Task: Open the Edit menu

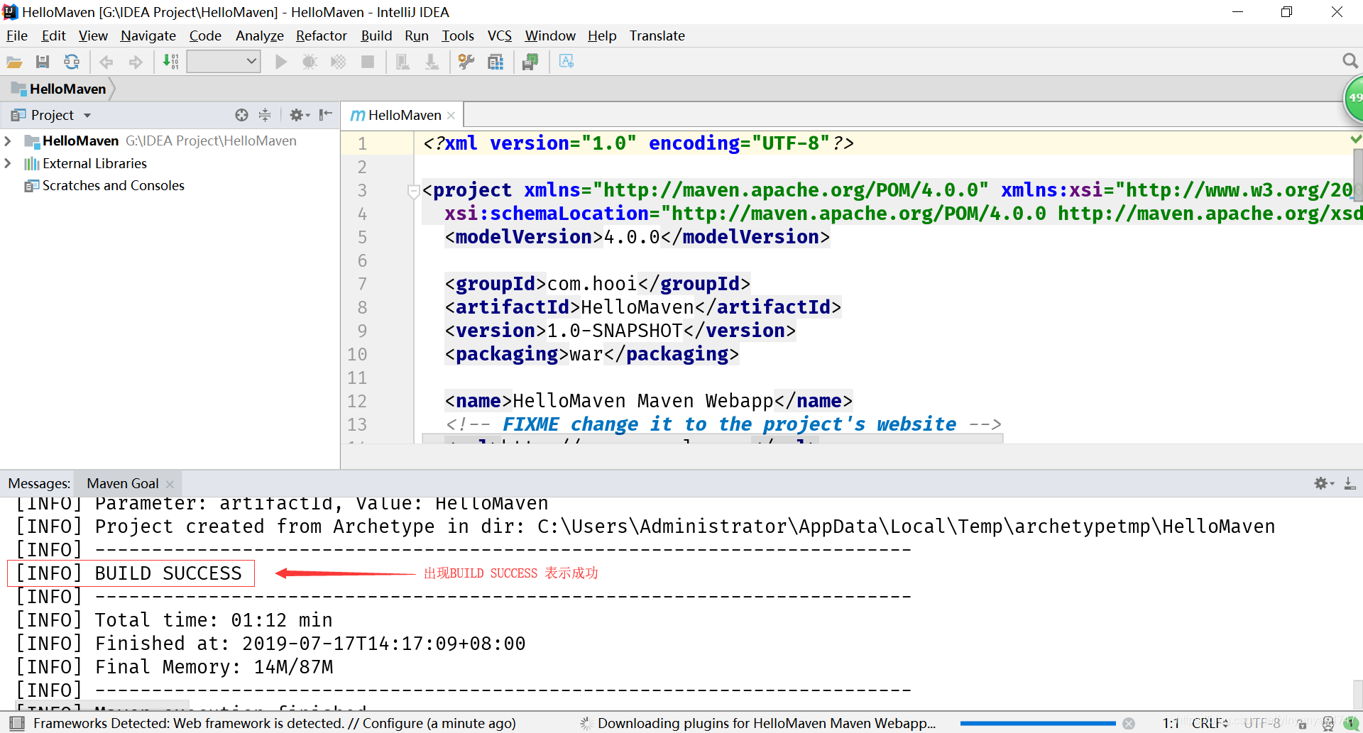Action: pos(53,35)
